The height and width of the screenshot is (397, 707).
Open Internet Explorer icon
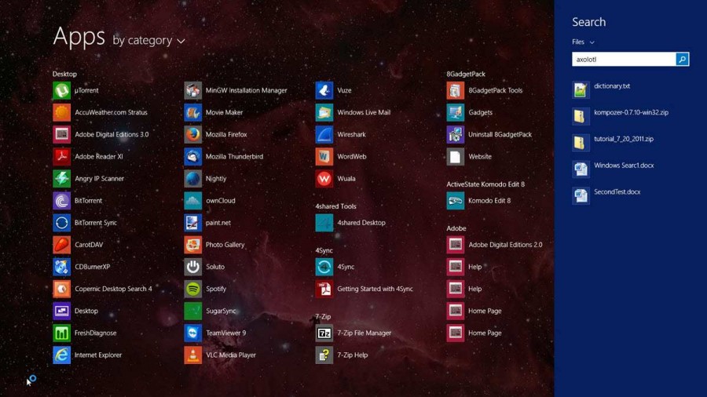(62, 355)
